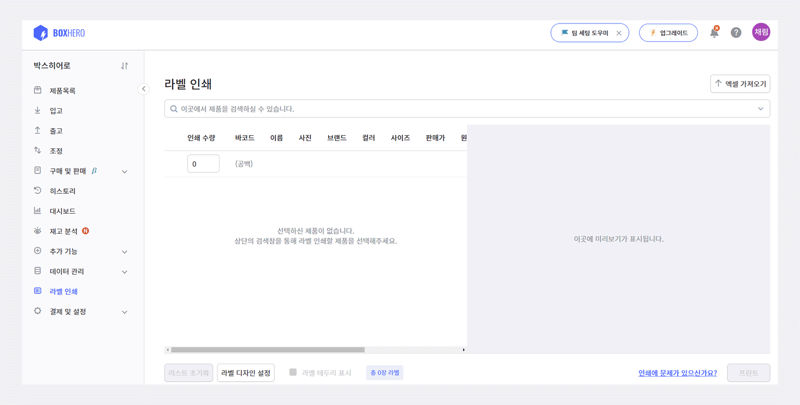The width and height of the screenshot is (800, 405).
Task: Open help via question mark icon
Action: 736,33
